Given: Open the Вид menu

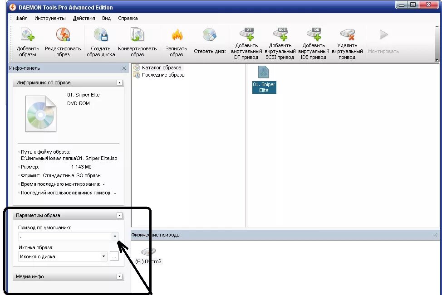Looking at the screenshot, I should point(106,18).
